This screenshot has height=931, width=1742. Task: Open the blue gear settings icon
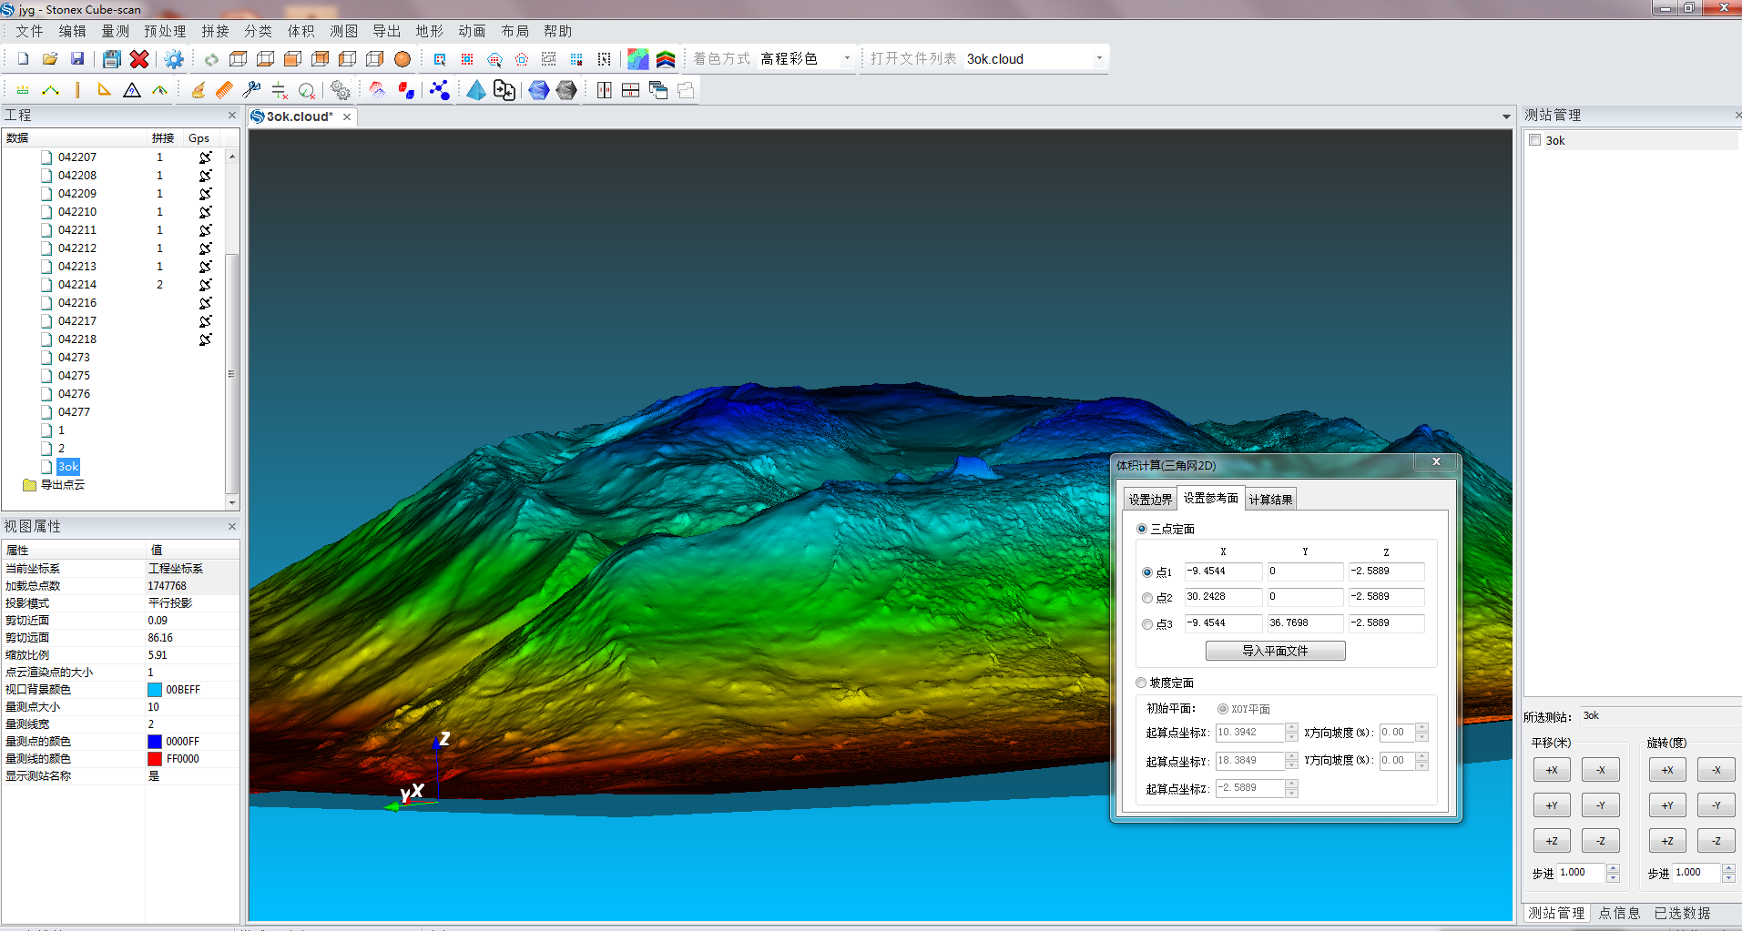click(173, 59)
